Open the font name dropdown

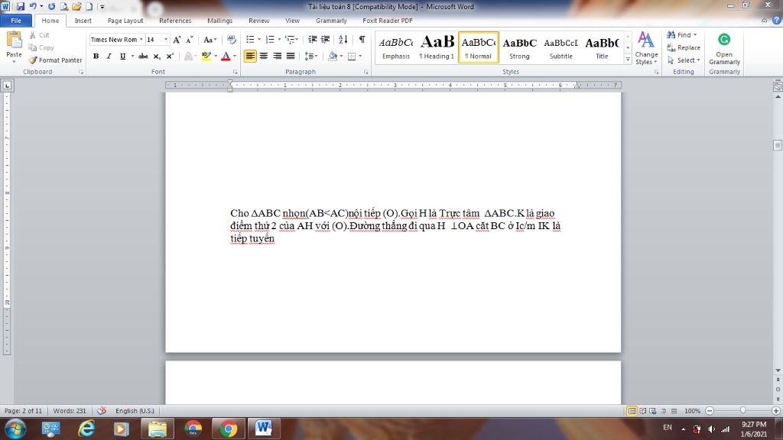click(x=141, y=40)
